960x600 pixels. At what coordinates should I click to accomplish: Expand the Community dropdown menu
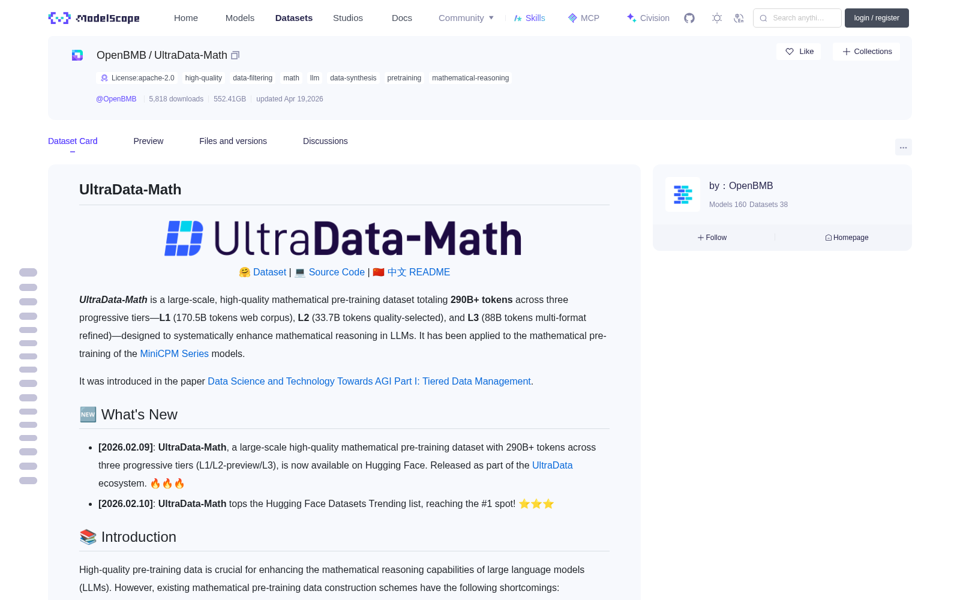(x=466, y=18)
